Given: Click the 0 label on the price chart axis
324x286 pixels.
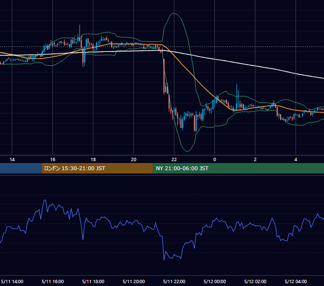Looking at the screenshot, I should 215,160.
